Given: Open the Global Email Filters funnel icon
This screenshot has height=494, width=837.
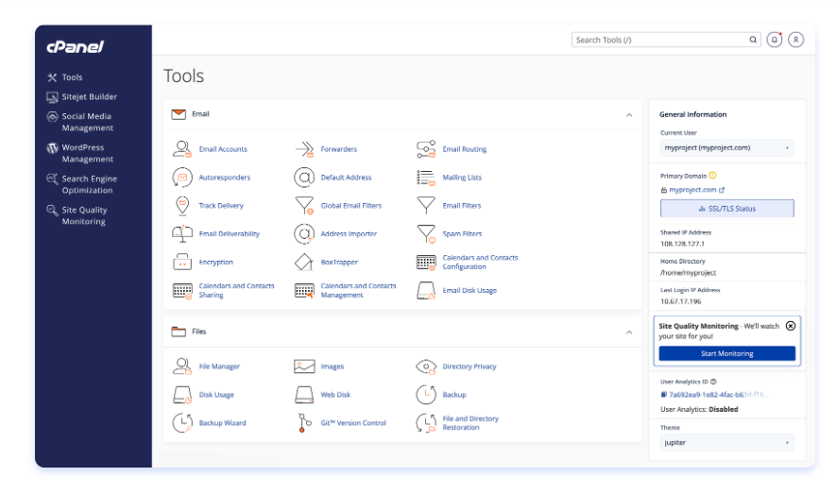Looking at the screenshot, I should [x=304, y=205].
